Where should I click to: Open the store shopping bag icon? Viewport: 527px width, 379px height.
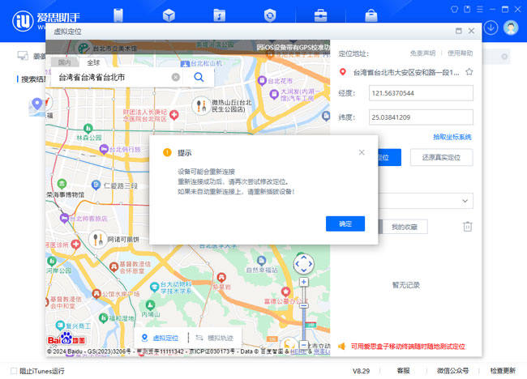371,15
